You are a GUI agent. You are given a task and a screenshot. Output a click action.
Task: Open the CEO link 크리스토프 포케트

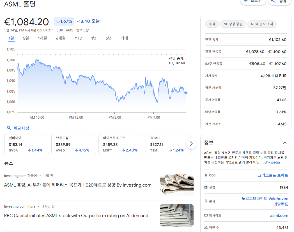273,175
